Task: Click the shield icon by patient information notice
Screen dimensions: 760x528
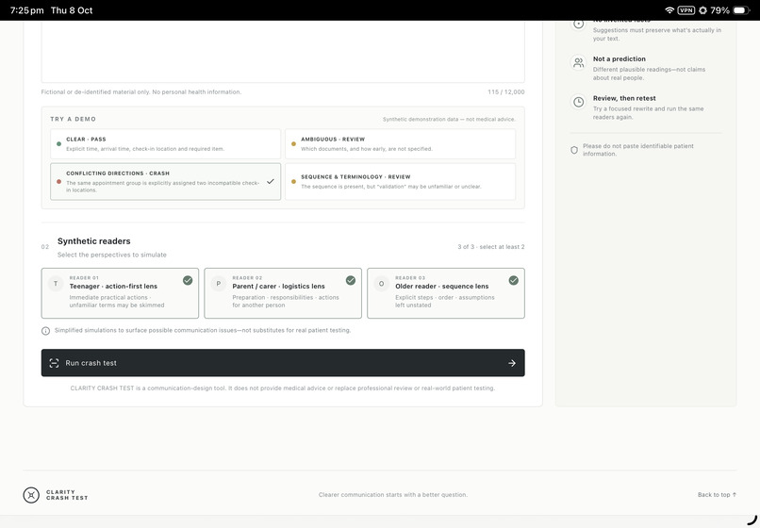Action: [574, 150]
